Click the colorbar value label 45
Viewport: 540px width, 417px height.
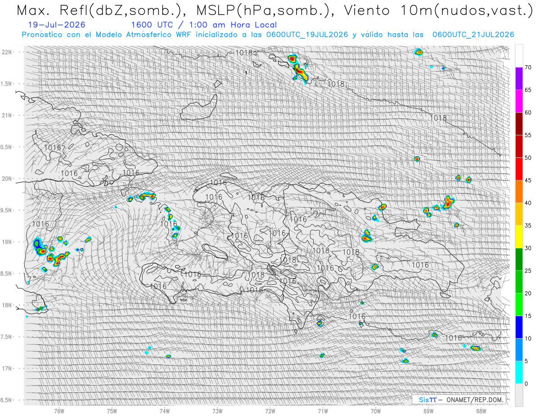tap(528, 180)
